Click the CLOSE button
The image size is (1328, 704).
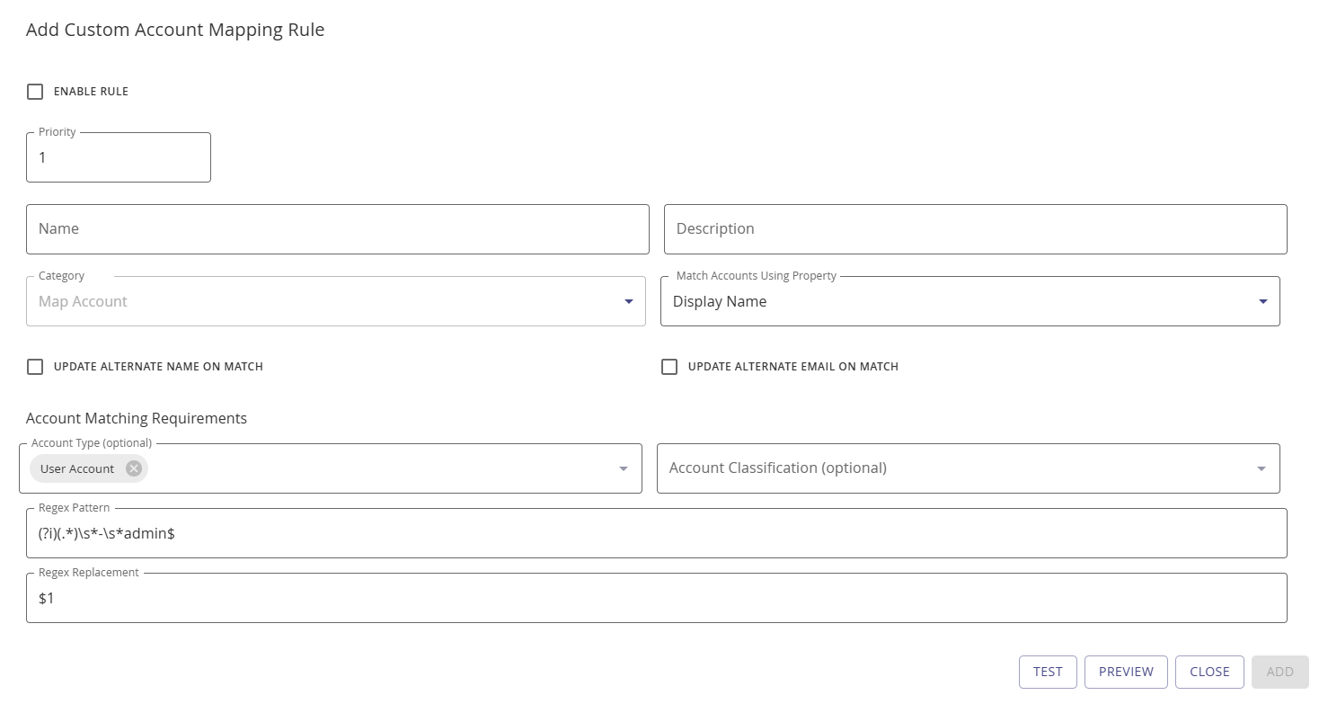point(1209,672)
